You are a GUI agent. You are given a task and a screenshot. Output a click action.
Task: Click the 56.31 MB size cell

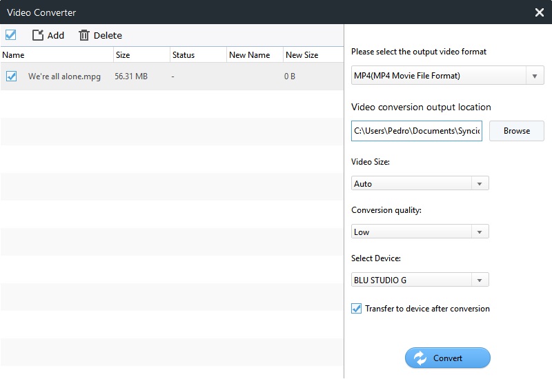coord(131,76)
